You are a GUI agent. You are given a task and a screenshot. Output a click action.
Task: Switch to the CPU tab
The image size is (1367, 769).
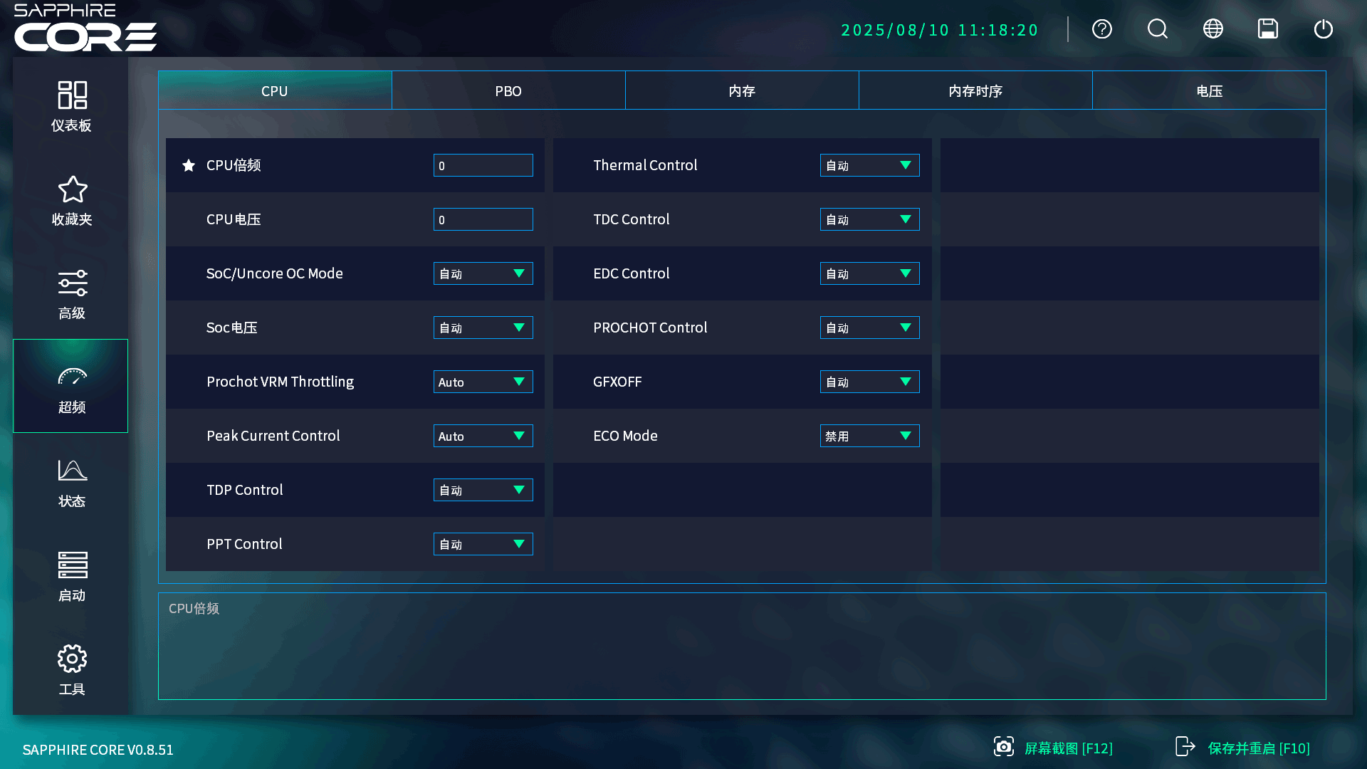pyautogui.click(x=275, y=90)
